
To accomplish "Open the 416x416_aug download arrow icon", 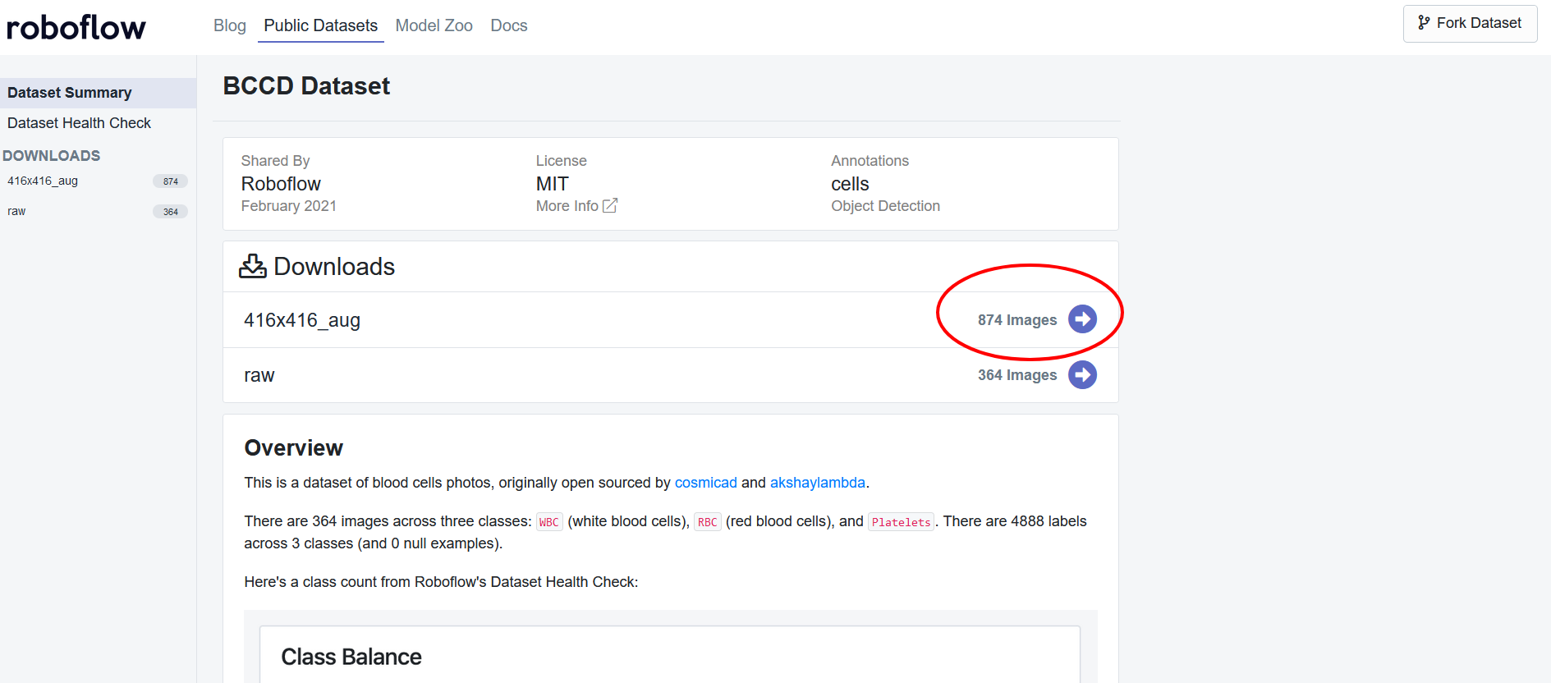I will click(x=1082, y=319).
